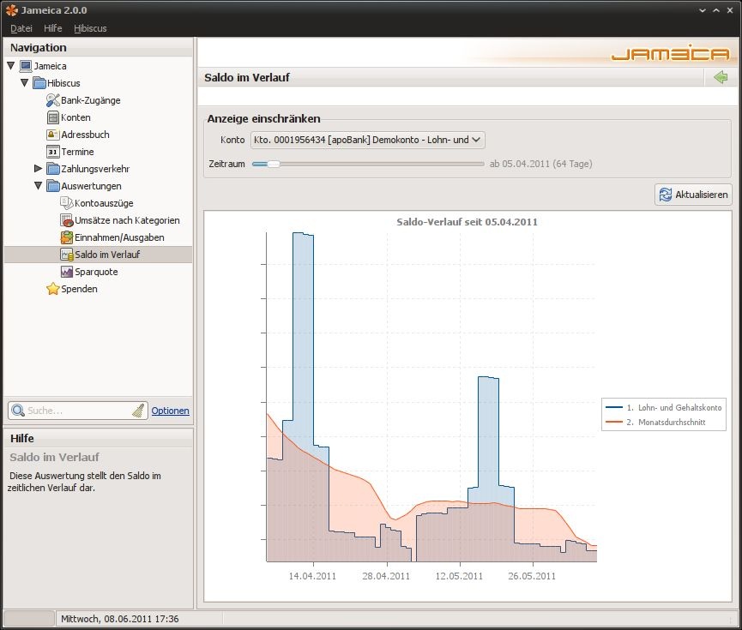Screen dimensions: 742x630
Task: Select Spenden in navigation tree
Action: [79, 289]
